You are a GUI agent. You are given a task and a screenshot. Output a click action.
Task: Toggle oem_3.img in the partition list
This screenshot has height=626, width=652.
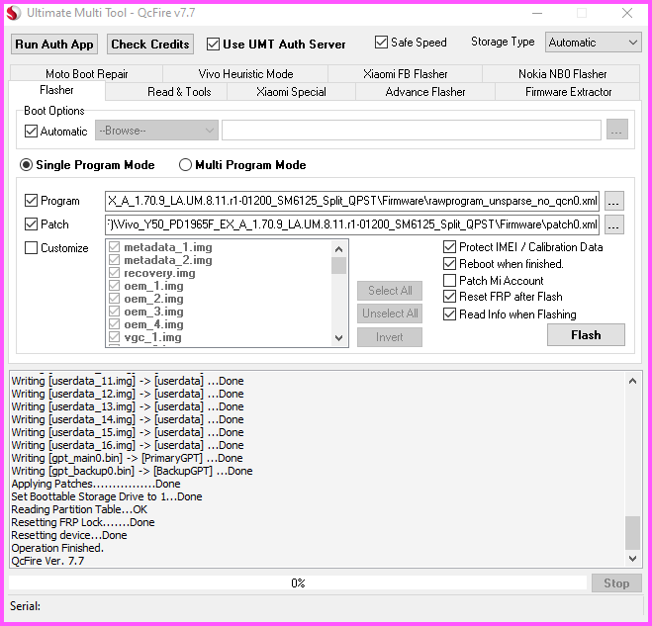(114, 312)
